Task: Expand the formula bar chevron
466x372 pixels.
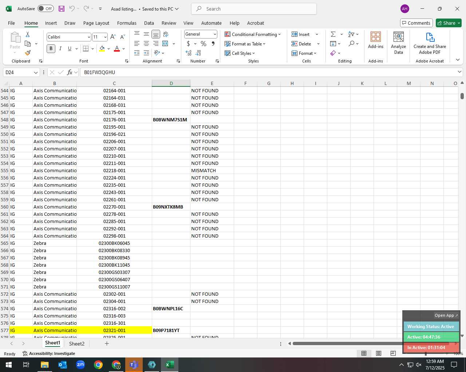Action: [x=459, y=72]
